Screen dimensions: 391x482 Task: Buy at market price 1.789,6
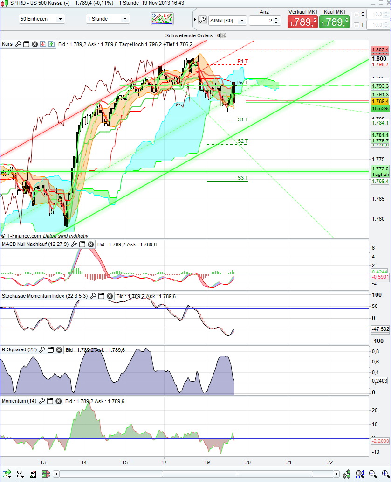[335, 21]
